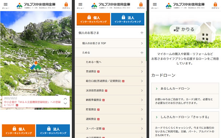The height and width of the screenshot is (138, 221).
Task: Click the chevron on the 決済用普通預金 row
Action: pyautogui.click(x=142, y=91)
